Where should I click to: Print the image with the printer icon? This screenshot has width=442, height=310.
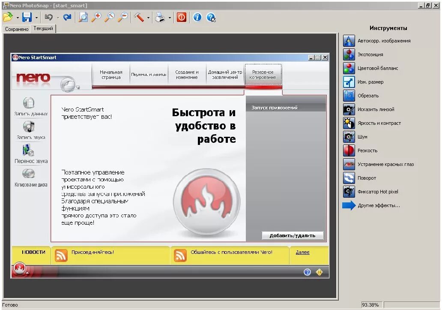click(160, 17)
